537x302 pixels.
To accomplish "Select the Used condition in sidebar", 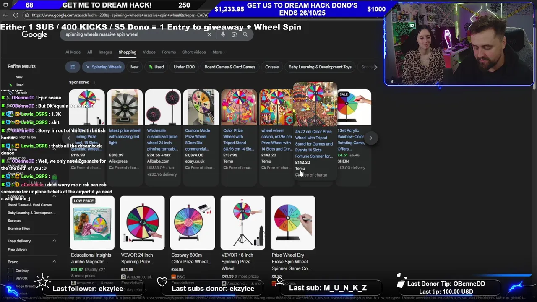I will pos(20,85).
